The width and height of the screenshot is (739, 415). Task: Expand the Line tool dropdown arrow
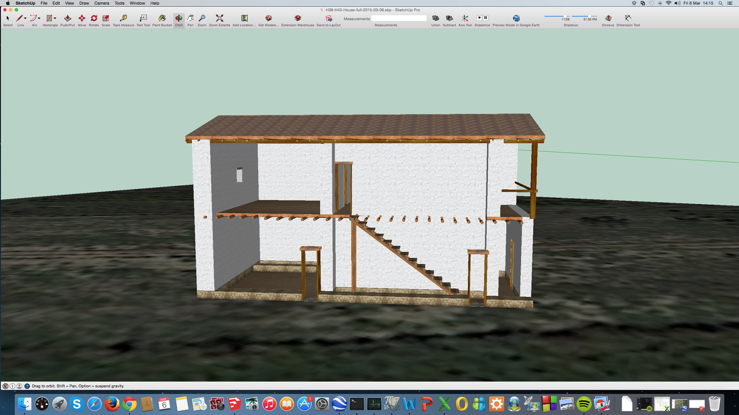coord(25,18)
